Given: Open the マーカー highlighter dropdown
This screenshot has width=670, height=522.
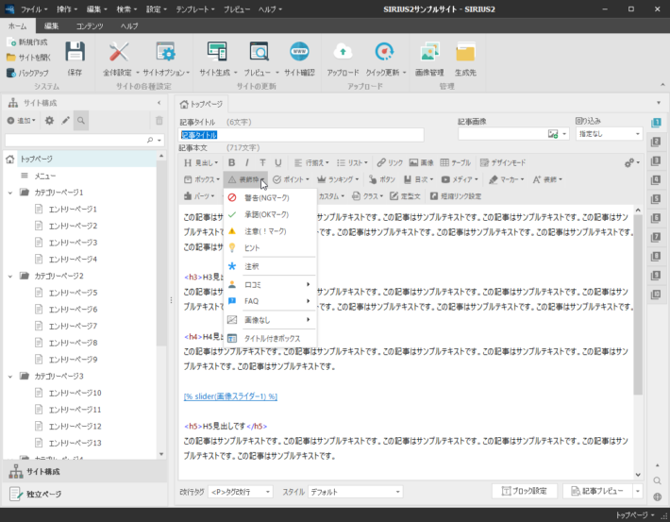Looking at the screenshot, I should [507, 179].
